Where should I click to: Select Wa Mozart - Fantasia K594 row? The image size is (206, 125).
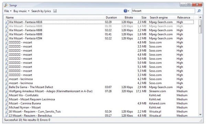(x=99, y=38)
